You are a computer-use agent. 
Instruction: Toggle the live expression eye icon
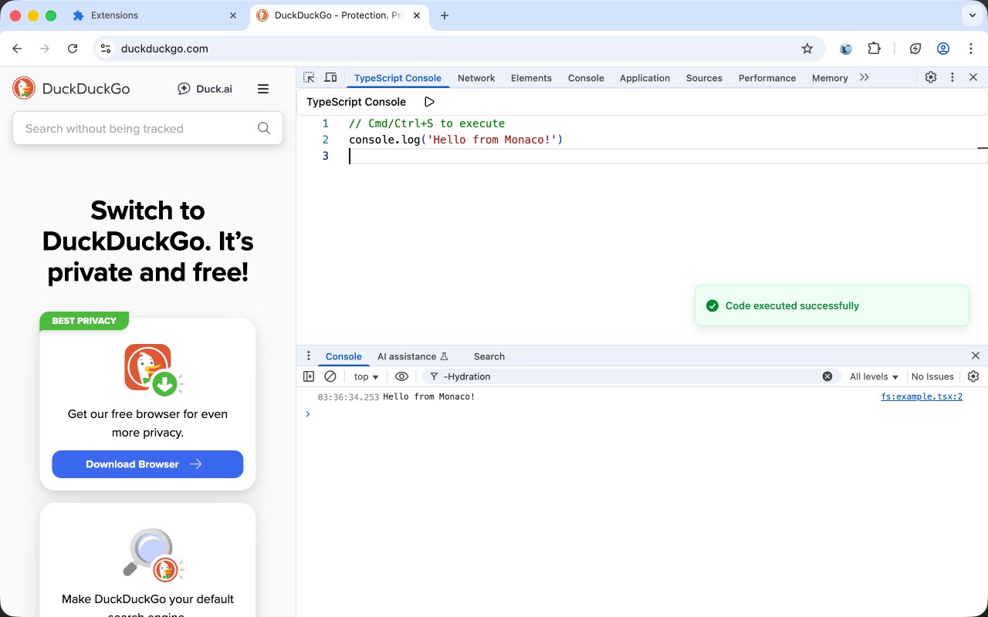[401, 376]
